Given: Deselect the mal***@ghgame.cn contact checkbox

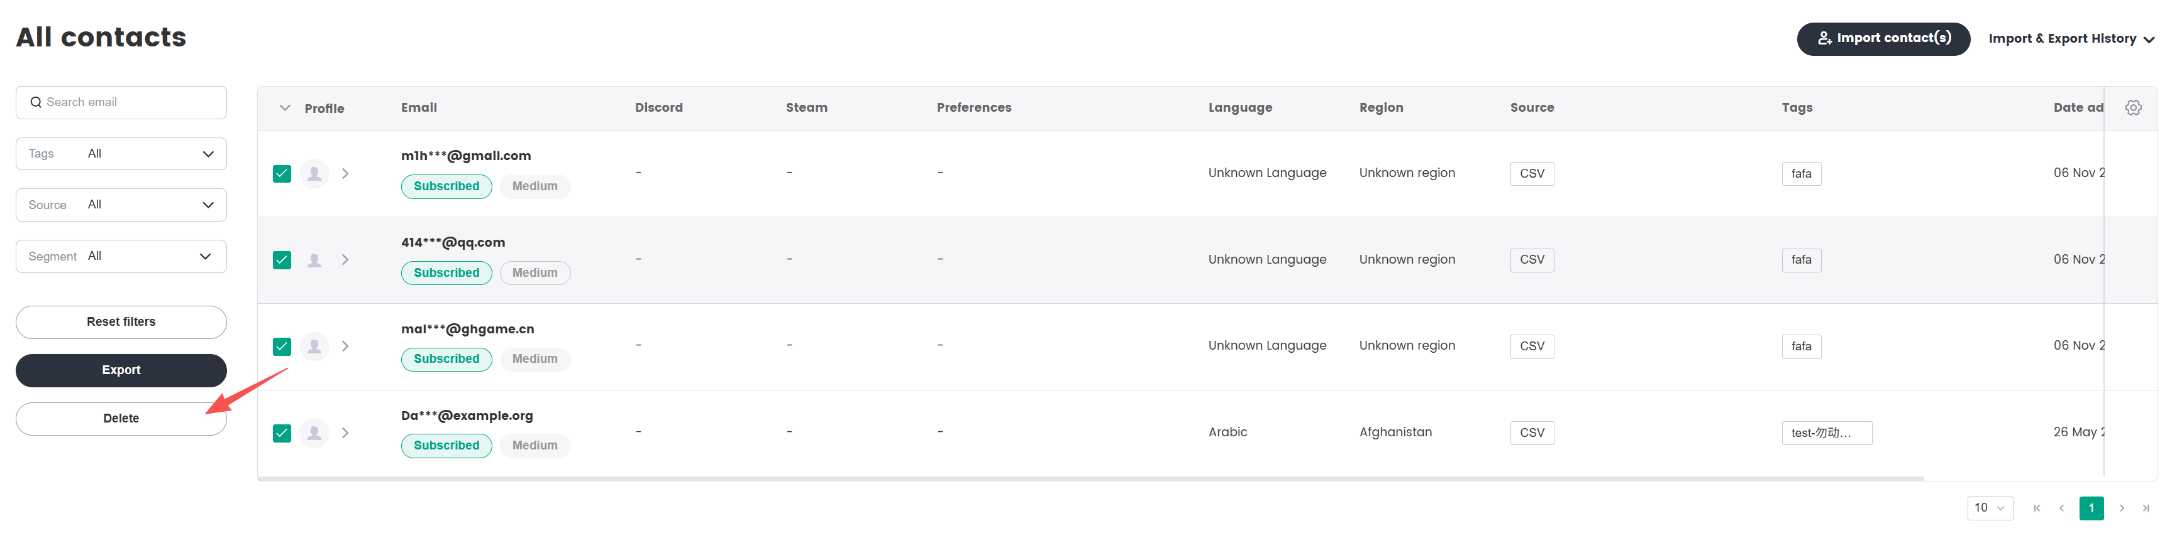Looking at the screenshot, I should pos(282,347).
